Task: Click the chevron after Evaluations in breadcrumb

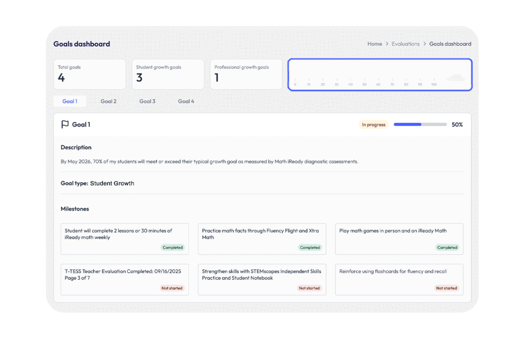Action: click(x=424, y=44)
